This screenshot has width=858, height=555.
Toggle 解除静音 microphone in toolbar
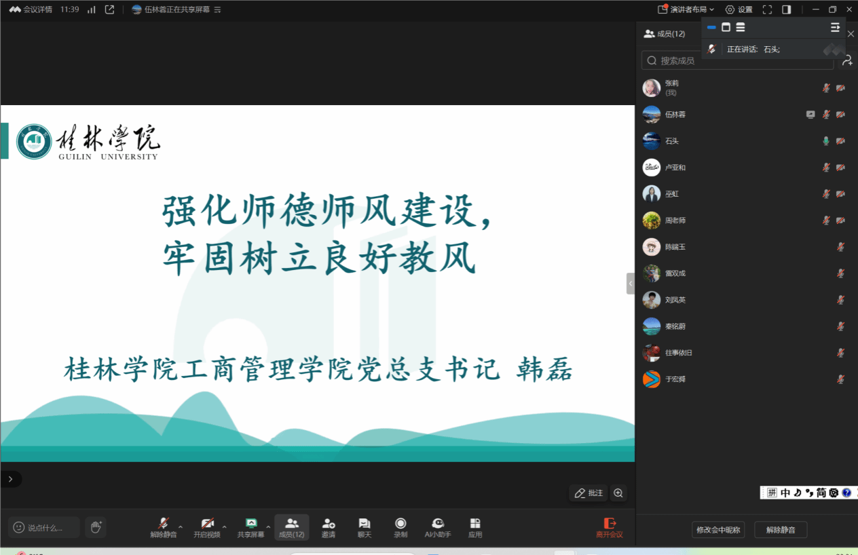pyautogui.click(x=163, y=527)
